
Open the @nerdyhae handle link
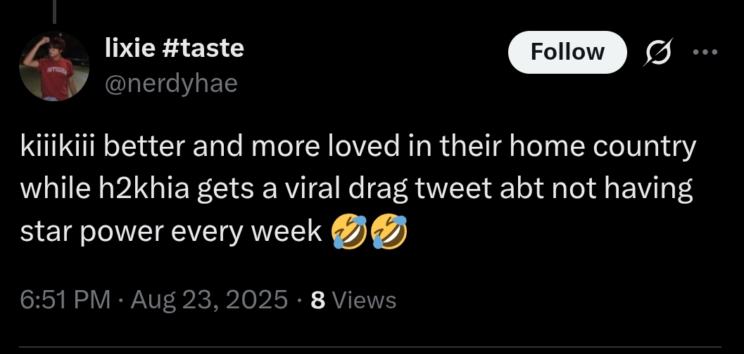click(x=171, y=84)
